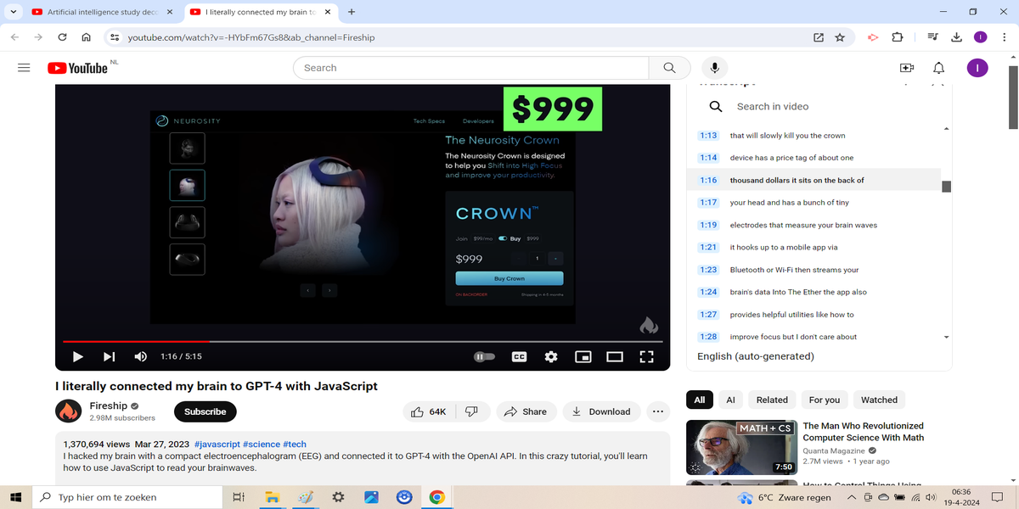This screenshot has width=1019, height=509.
Task: Bookmark this page with the star
Action: (x=840, y=37)
